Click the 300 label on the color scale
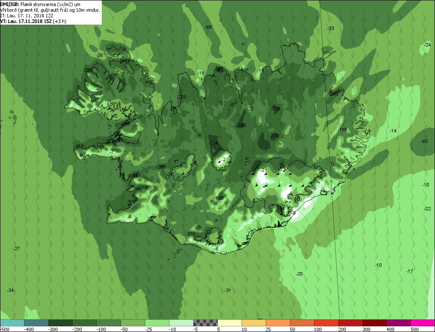The image size is (435, 332). point(366,329)
